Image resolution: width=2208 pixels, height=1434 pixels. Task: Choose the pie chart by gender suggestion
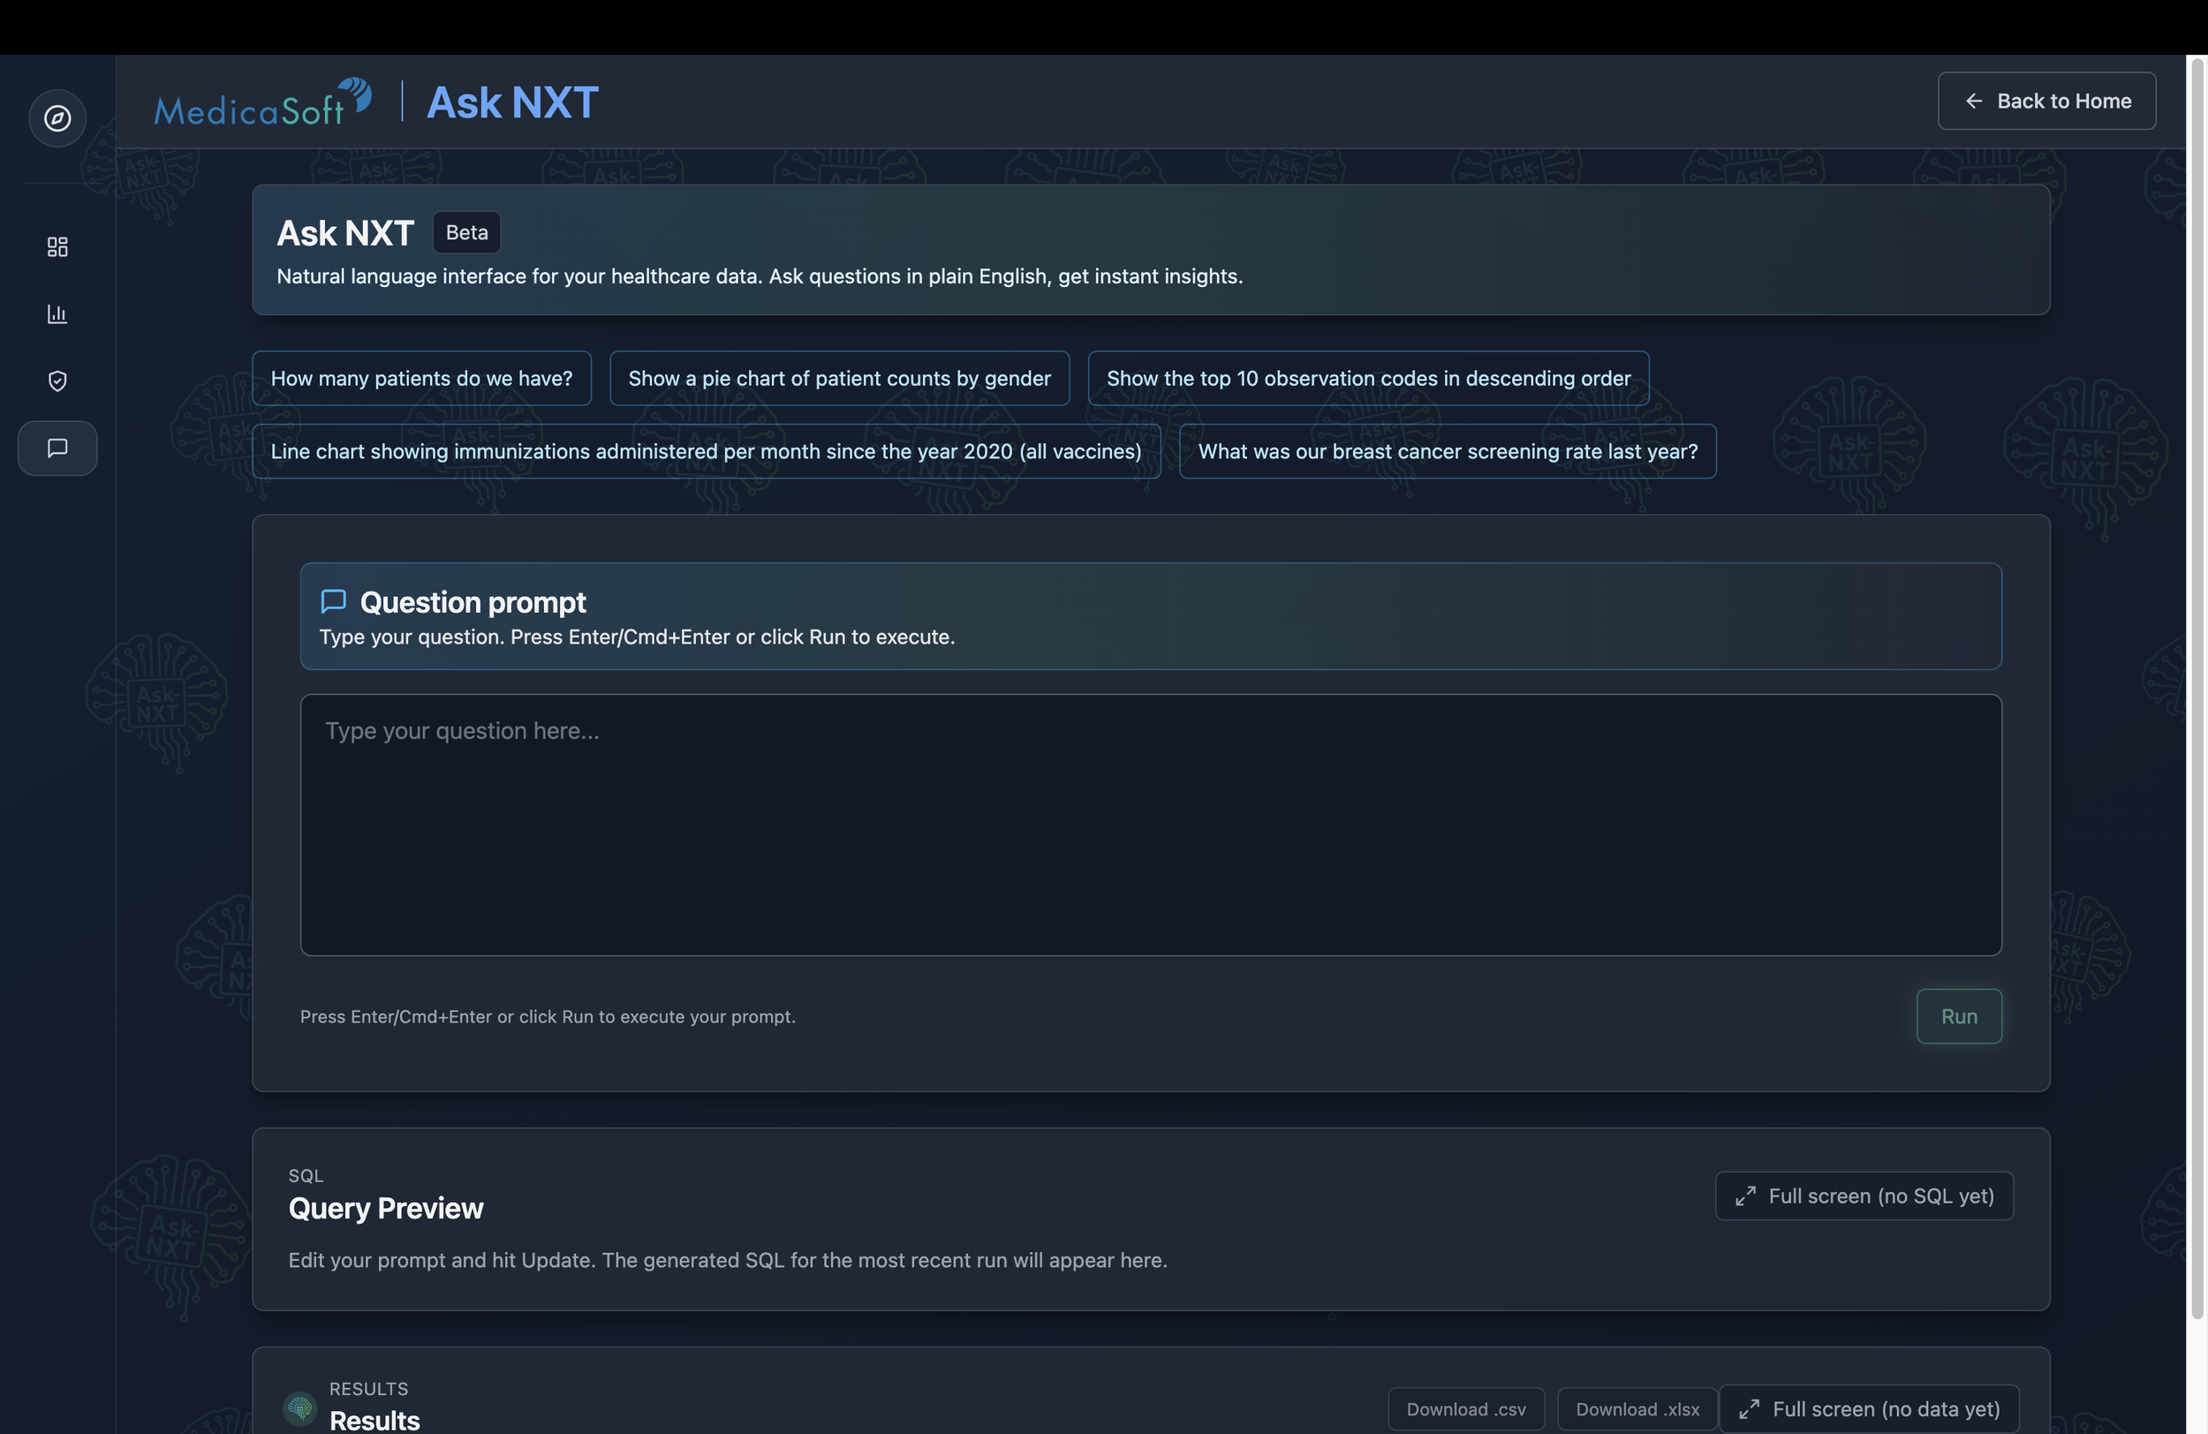pyautogui.click(x=839, y=379)
